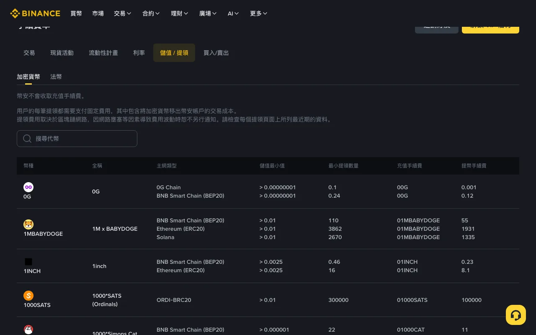
Task: Open the customer support headset chat
Action: (x=516, y=315)
